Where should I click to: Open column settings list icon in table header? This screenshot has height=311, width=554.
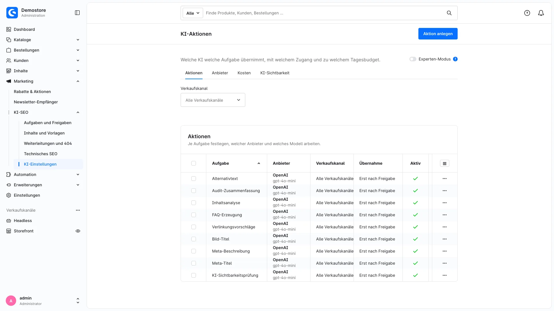pyautogui.click(x=445, y=163)
